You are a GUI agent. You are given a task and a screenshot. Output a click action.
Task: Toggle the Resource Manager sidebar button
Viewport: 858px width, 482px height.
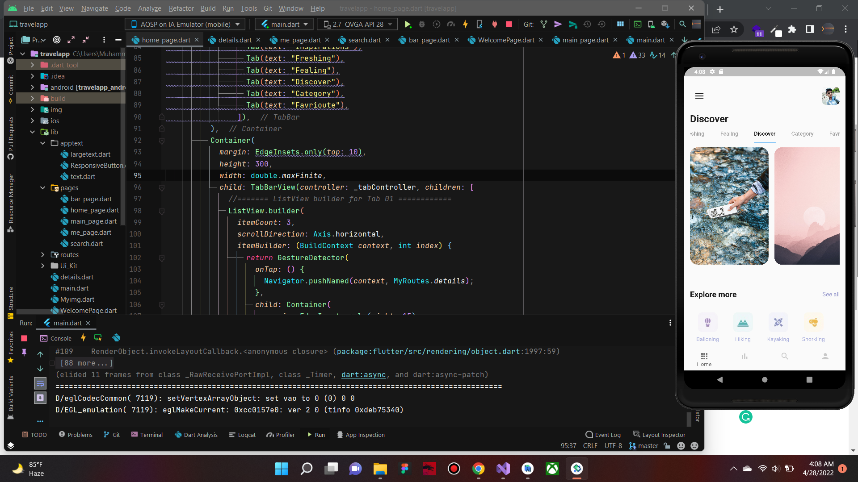[x=11, y=203]
